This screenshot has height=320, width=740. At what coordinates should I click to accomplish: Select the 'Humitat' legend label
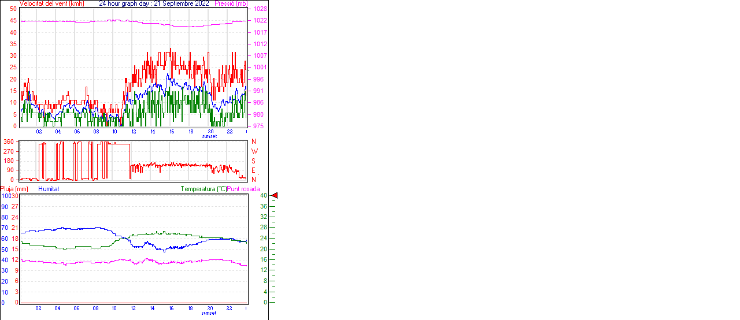49,189
